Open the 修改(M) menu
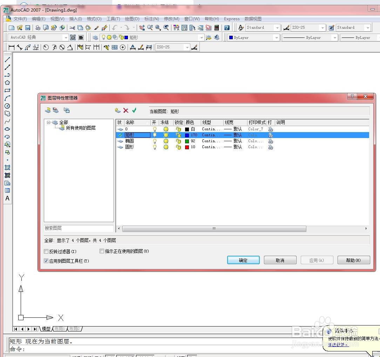380x357 pixels. [x=171, y=19]
